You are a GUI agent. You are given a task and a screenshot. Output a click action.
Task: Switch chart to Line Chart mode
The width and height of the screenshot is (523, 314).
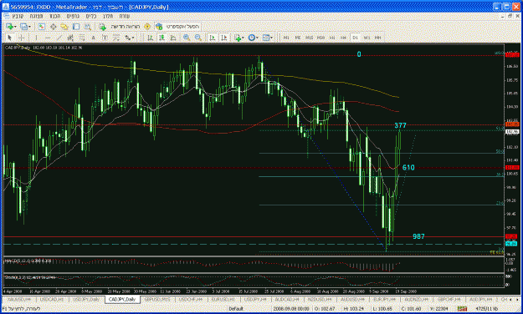[x=173, y=38]
